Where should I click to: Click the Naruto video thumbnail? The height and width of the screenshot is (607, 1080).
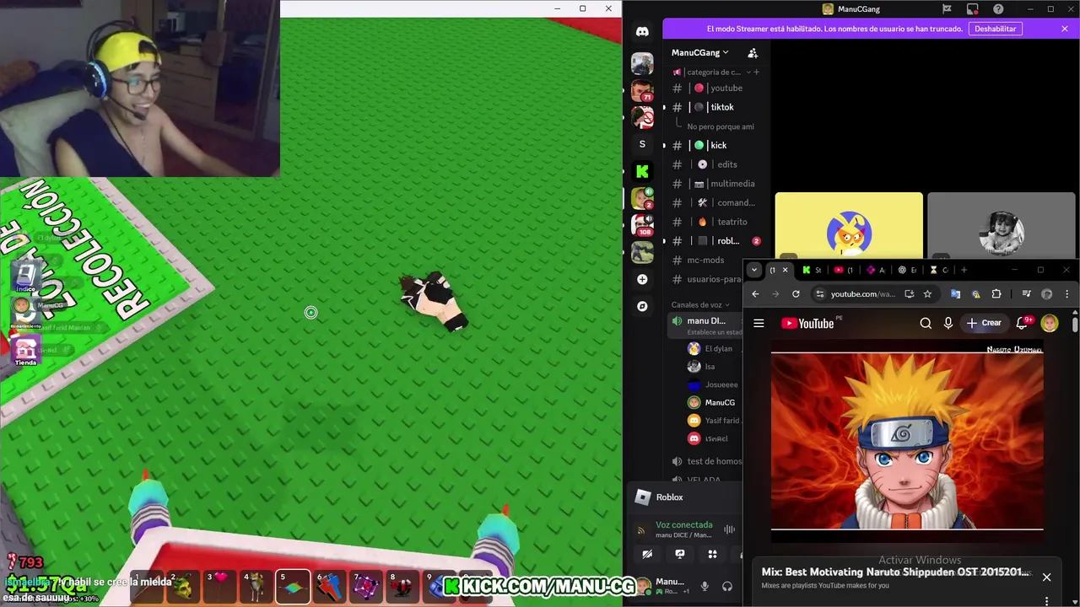(x=907, y=441)
